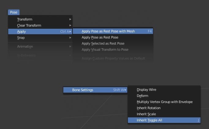Toggle Inherit Scale option
This screenshot has width=209, height=129.
pyautogui.click(x=146, y=114)
